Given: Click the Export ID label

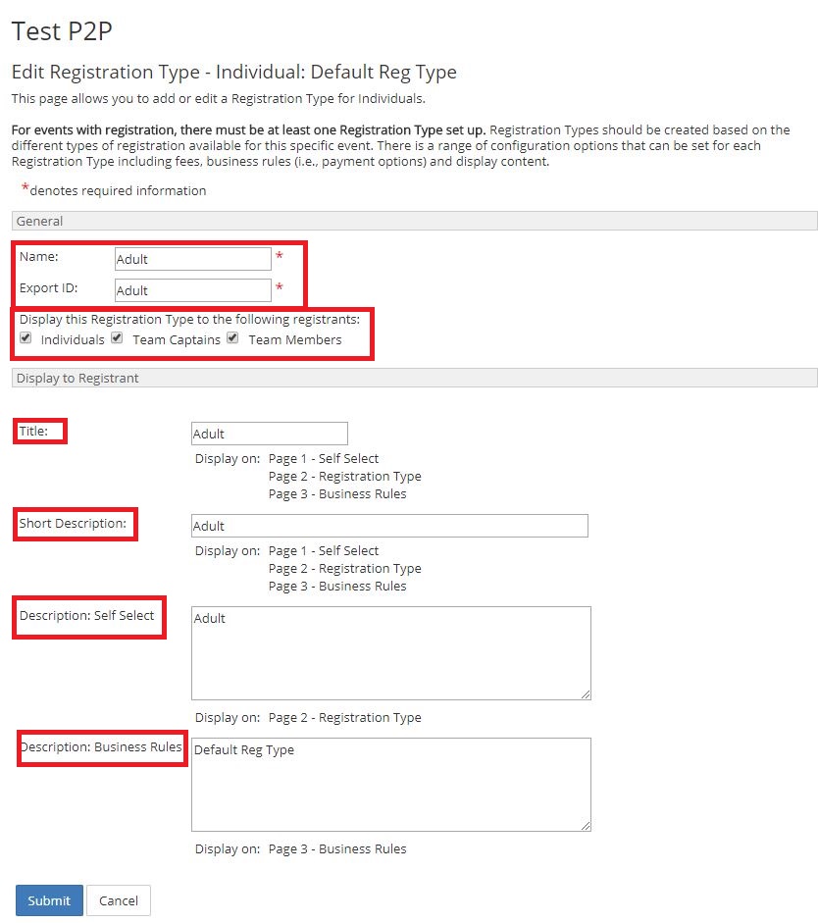Looking at the screenshot, I should pos(48,287).
